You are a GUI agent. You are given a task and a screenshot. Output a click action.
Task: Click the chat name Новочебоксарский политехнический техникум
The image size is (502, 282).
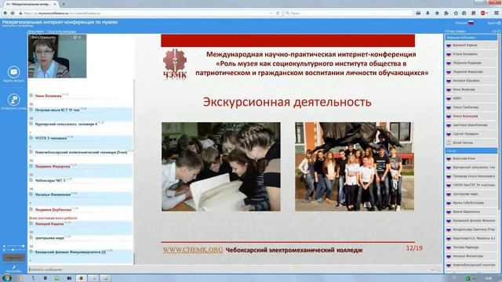[x=81, y=152]
